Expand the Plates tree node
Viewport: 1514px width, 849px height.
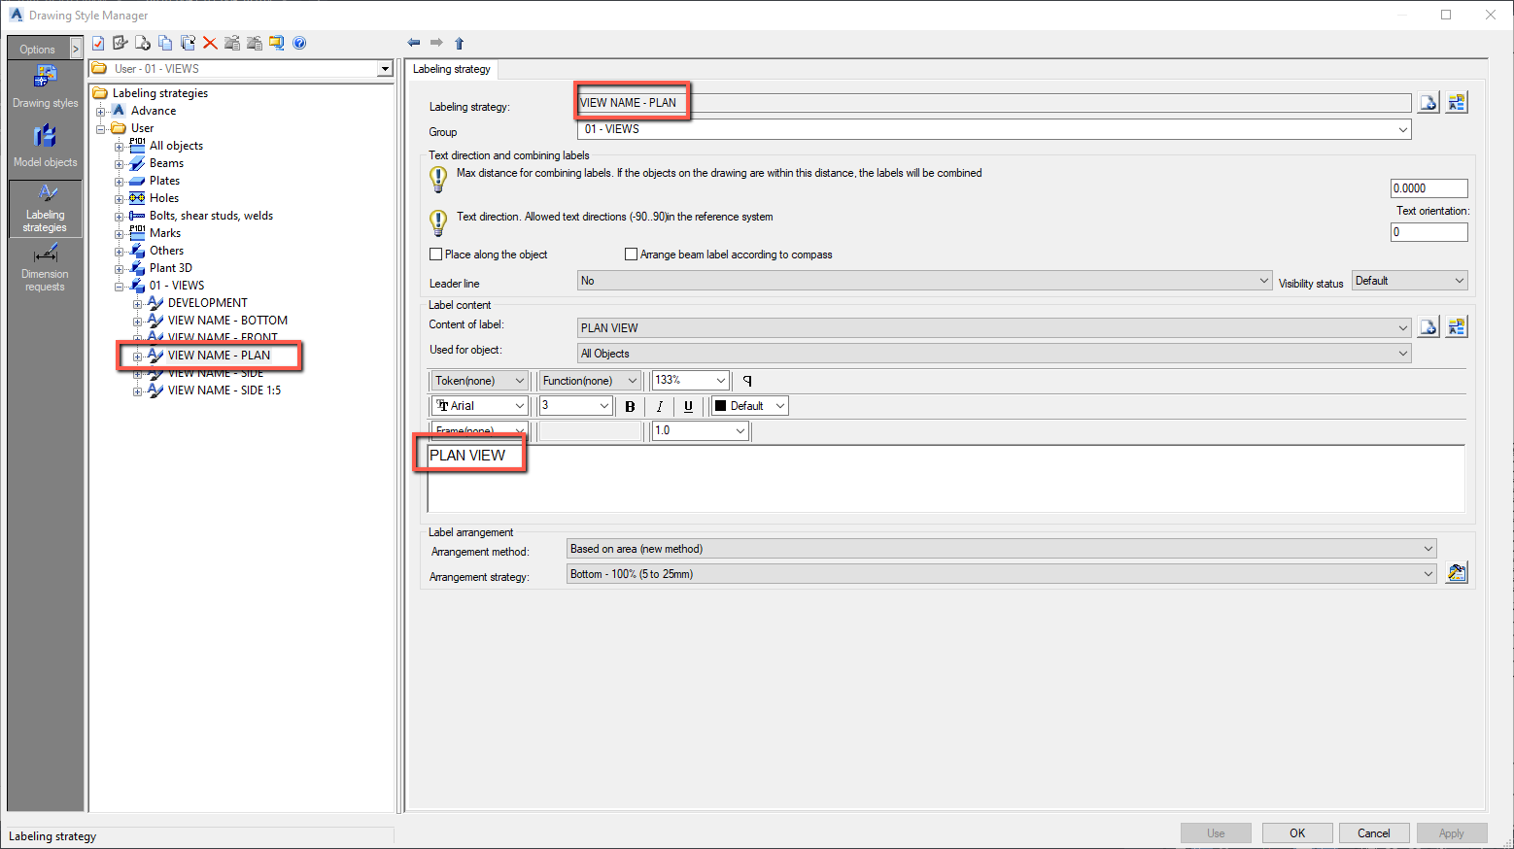(119, 182)
